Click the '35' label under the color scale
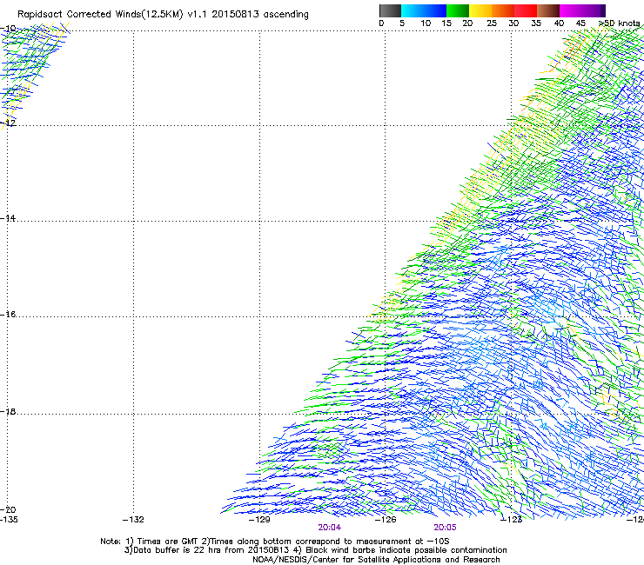The width and height of the screenshot is (644, 565). coord(536,23)
